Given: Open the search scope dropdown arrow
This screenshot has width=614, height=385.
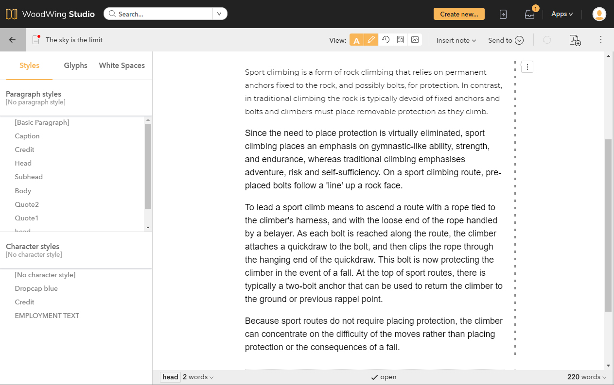Looking at the screenshot, I should (x=220, y=14).
